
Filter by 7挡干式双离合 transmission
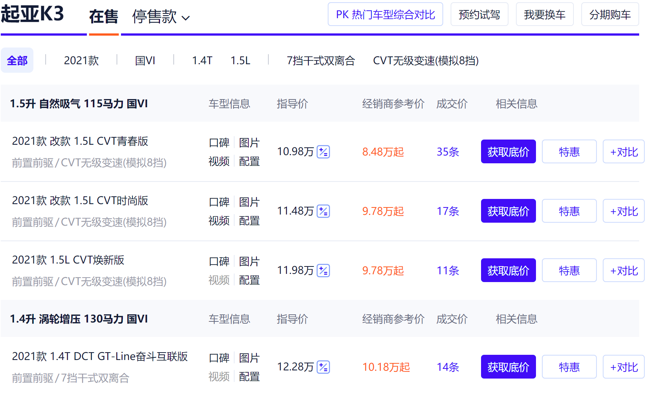321,60
